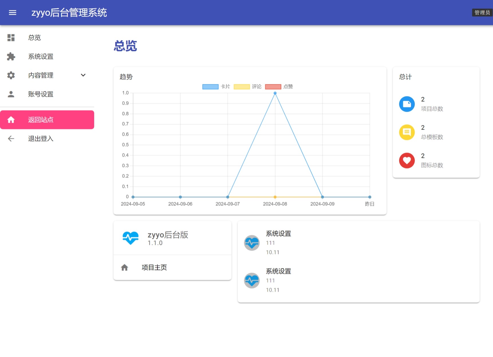This screenshot has width=493, height=357.
Task: Open the sidebar hamburger menu
Action: 13,12
